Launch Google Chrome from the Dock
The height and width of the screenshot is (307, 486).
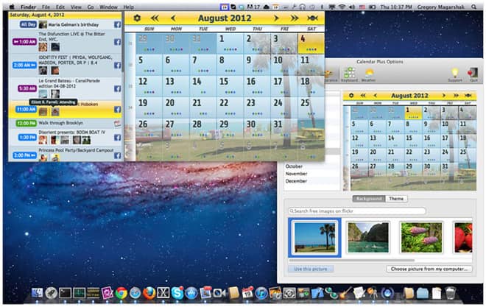tap(120, 293)
